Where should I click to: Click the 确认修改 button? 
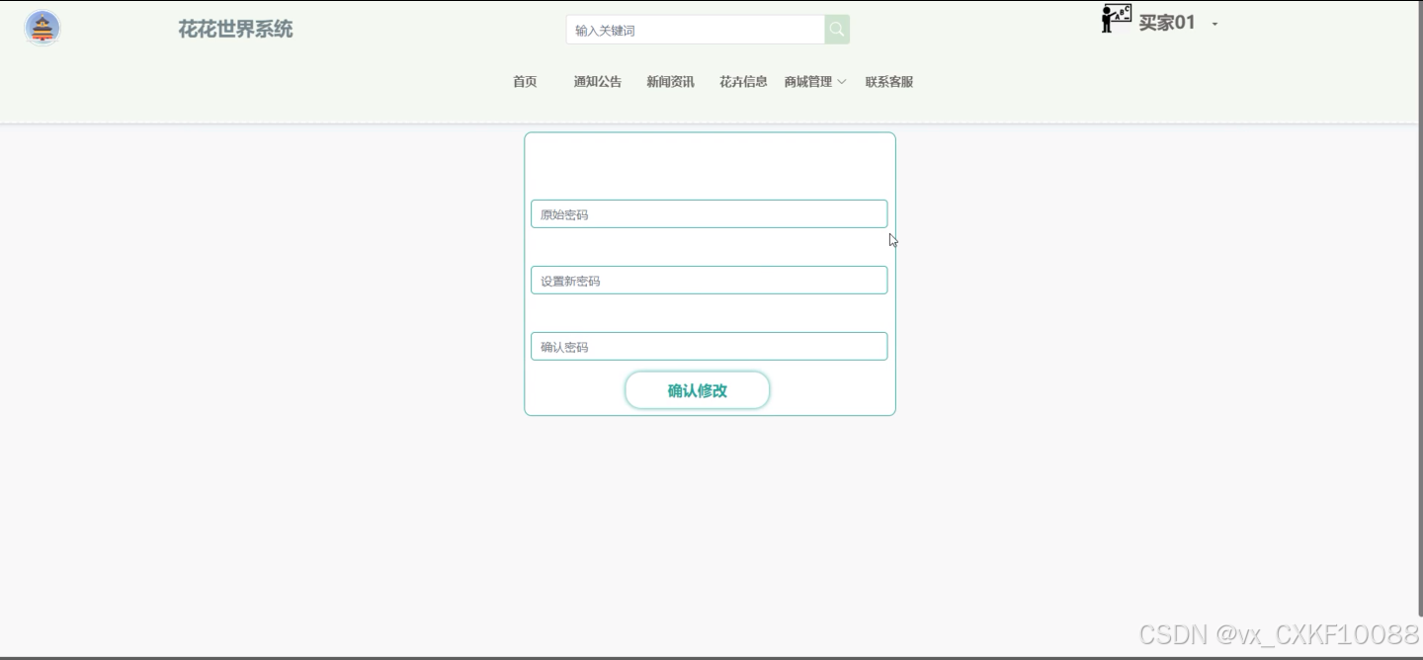(697, 390)
